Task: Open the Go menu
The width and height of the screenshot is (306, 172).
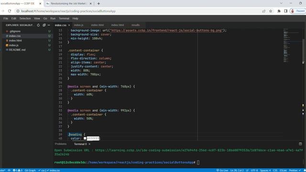Action: [x=45, y=18]
